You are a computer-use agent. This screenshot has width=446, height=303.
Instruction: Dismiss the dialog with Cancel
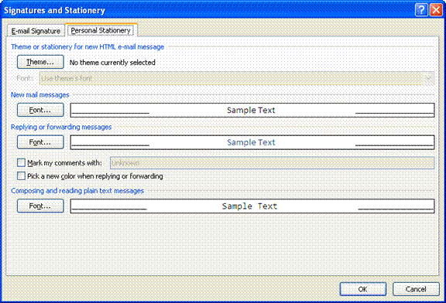[x=416, y=289]
